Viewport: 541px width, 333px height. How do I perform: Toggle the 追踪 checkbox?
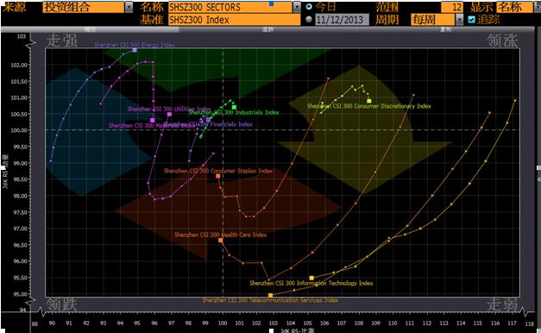472,20
